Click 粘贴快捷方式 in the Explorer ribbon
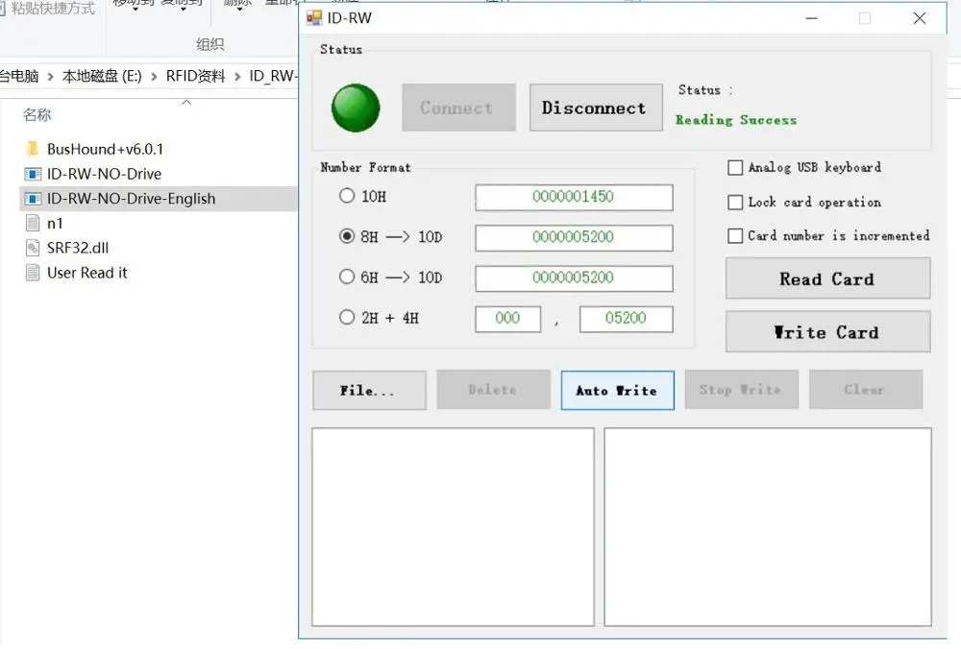961x649 pixels. tap(53, 7)
